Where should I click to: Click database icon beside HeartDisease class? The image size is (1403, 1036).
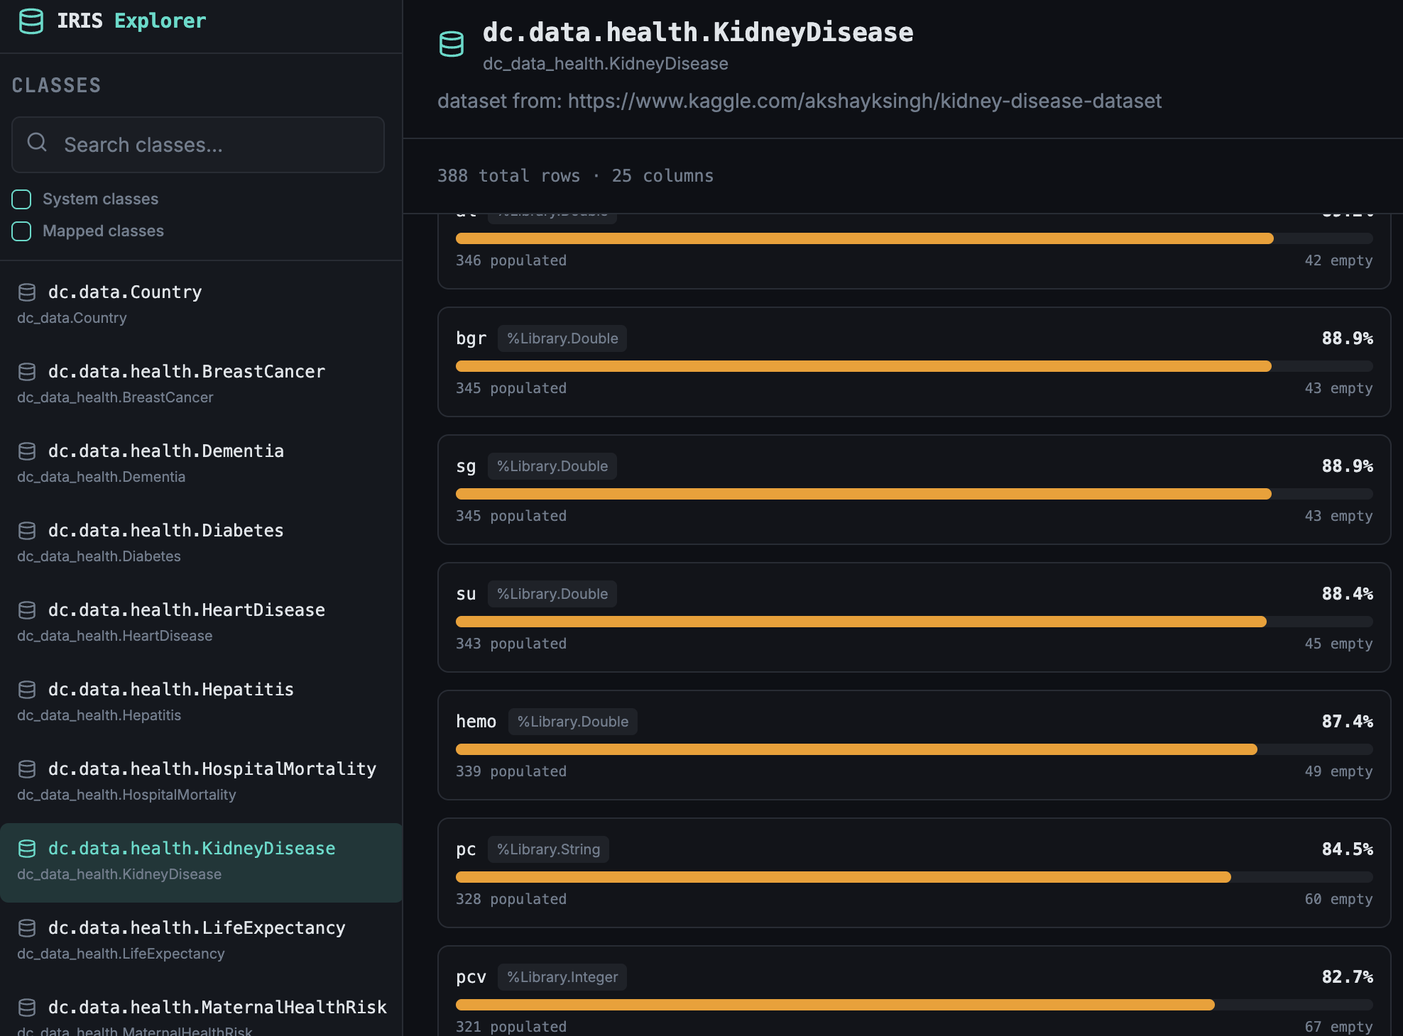click(x=27, y=610)
